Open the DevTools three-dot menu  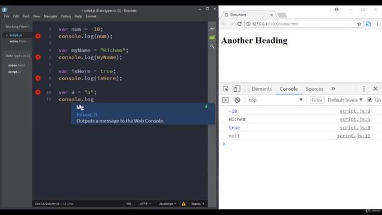pyautogui.click(x=364, y=89)
